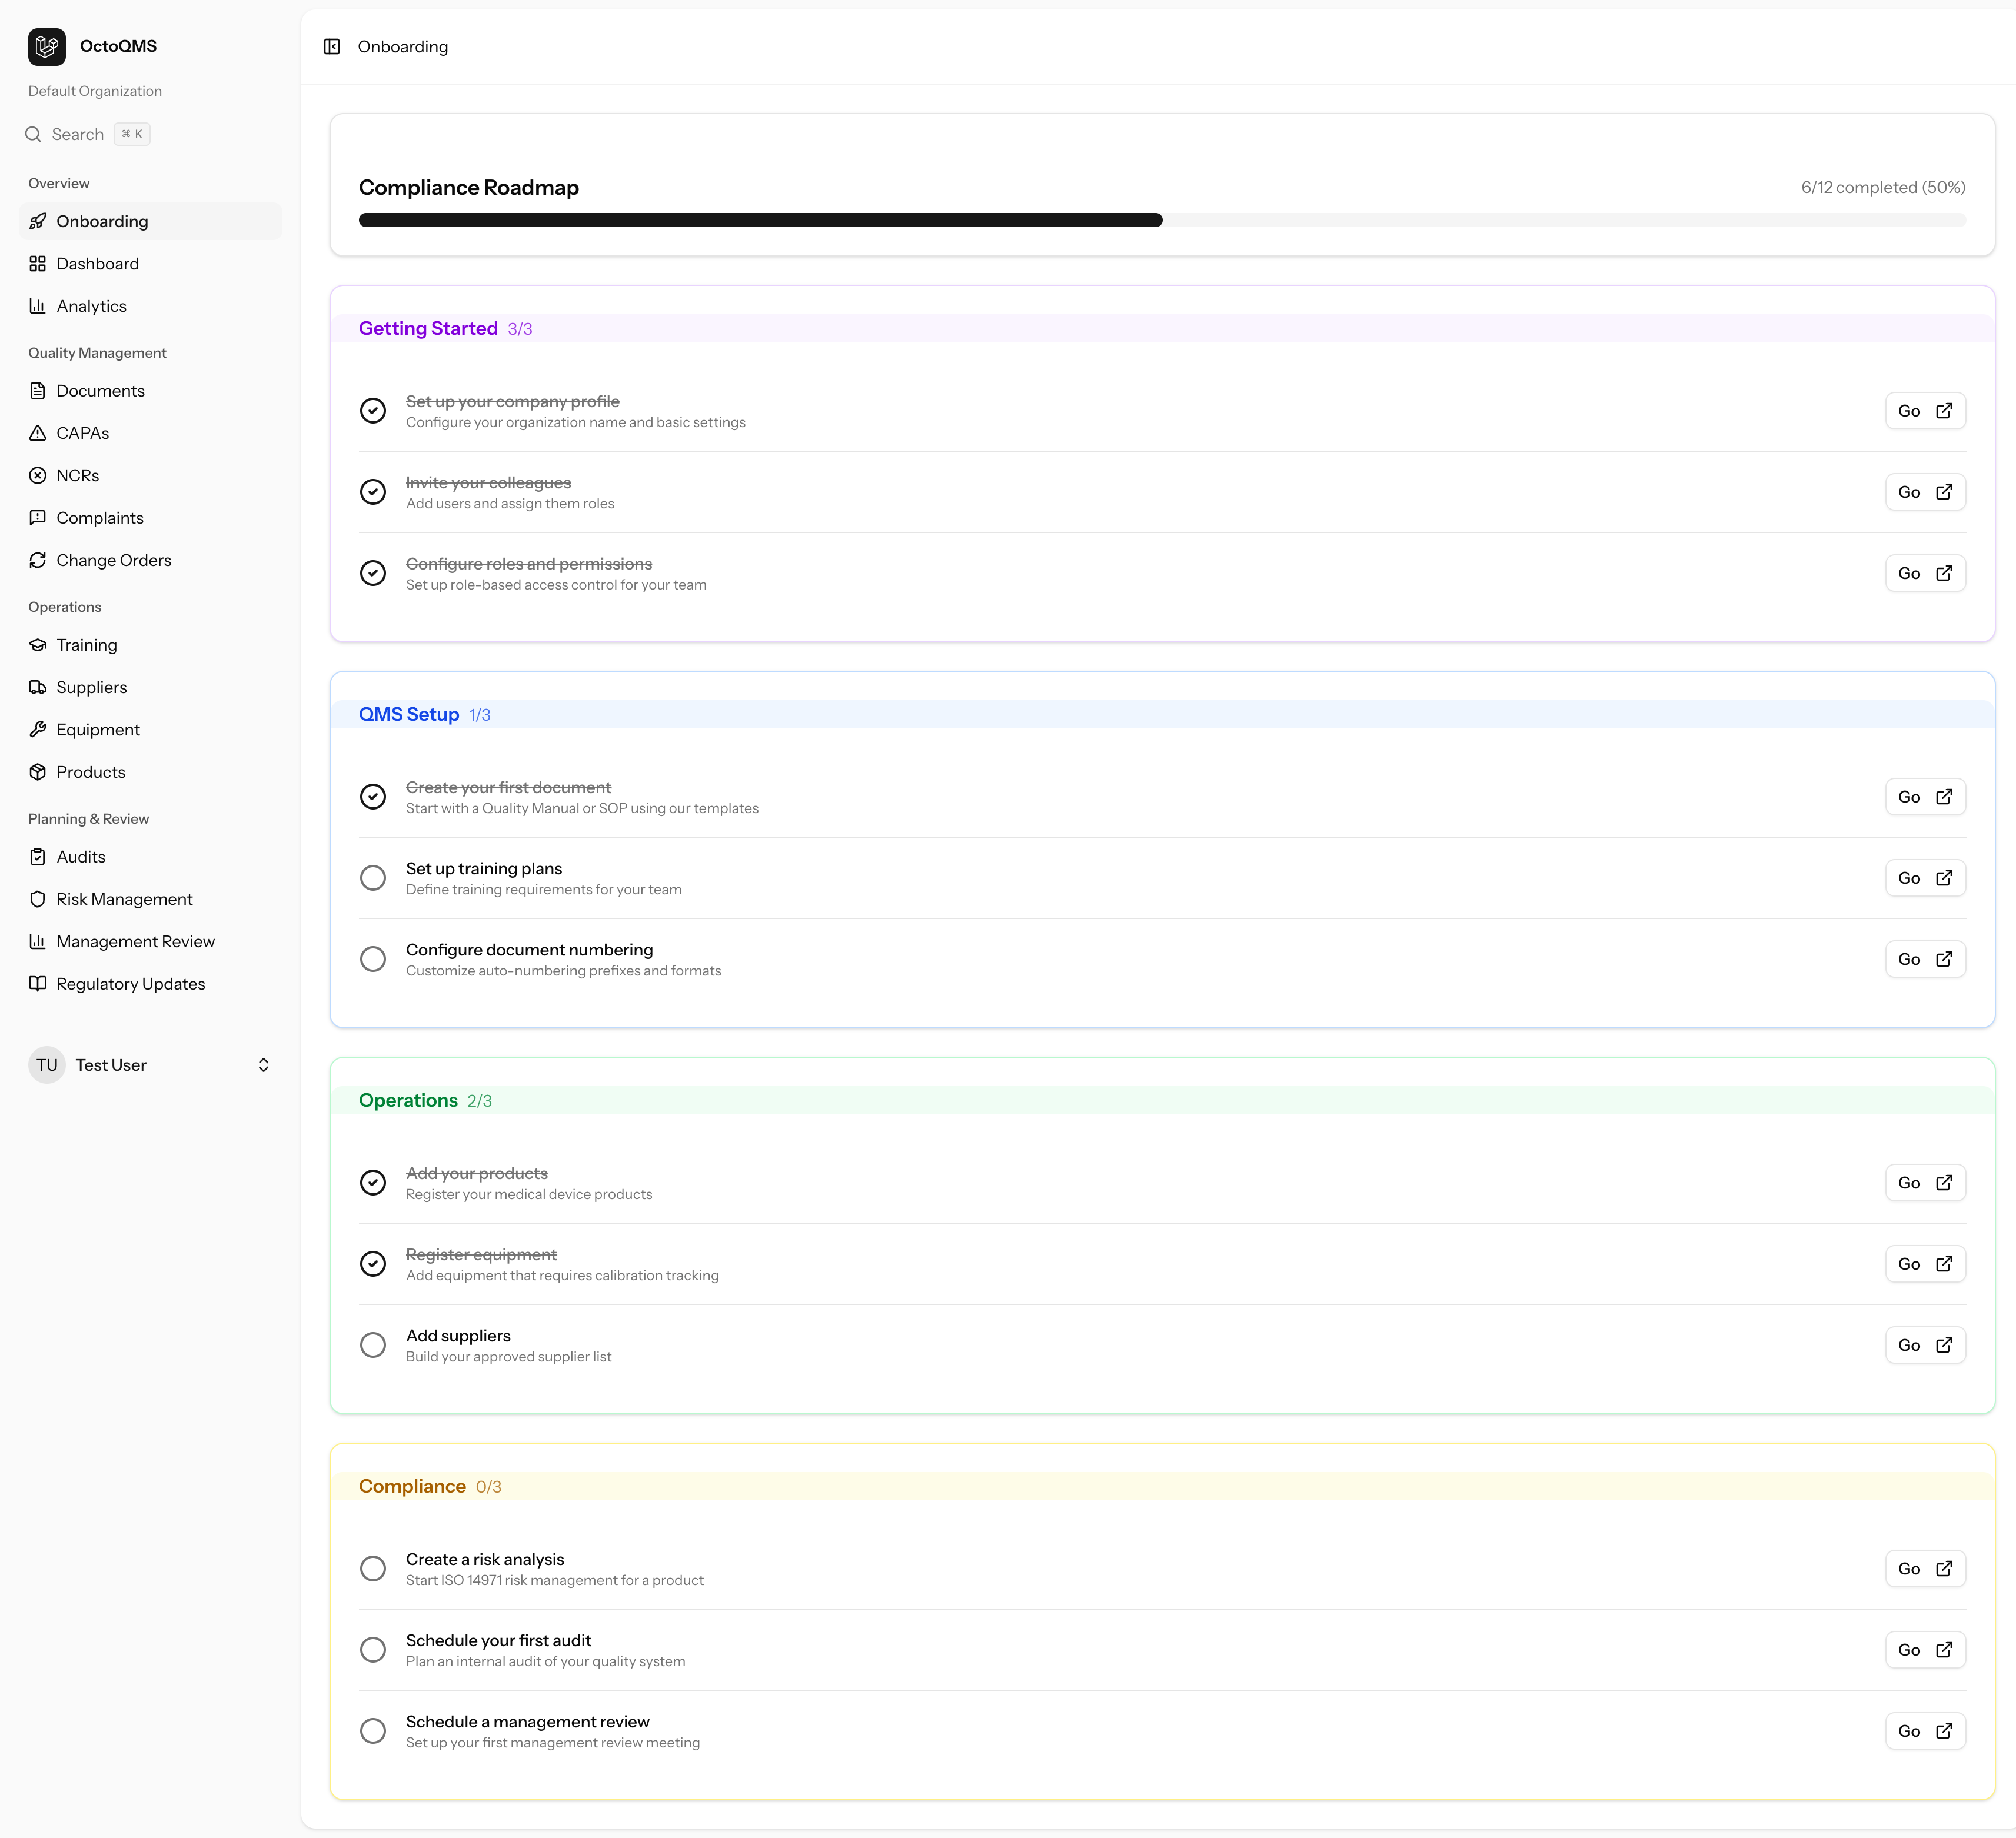The width and height of the screenshot is (2016, 1838).
Task: Click the Compliance Roadmap progress bar
Action: [x=1162, y=220]
